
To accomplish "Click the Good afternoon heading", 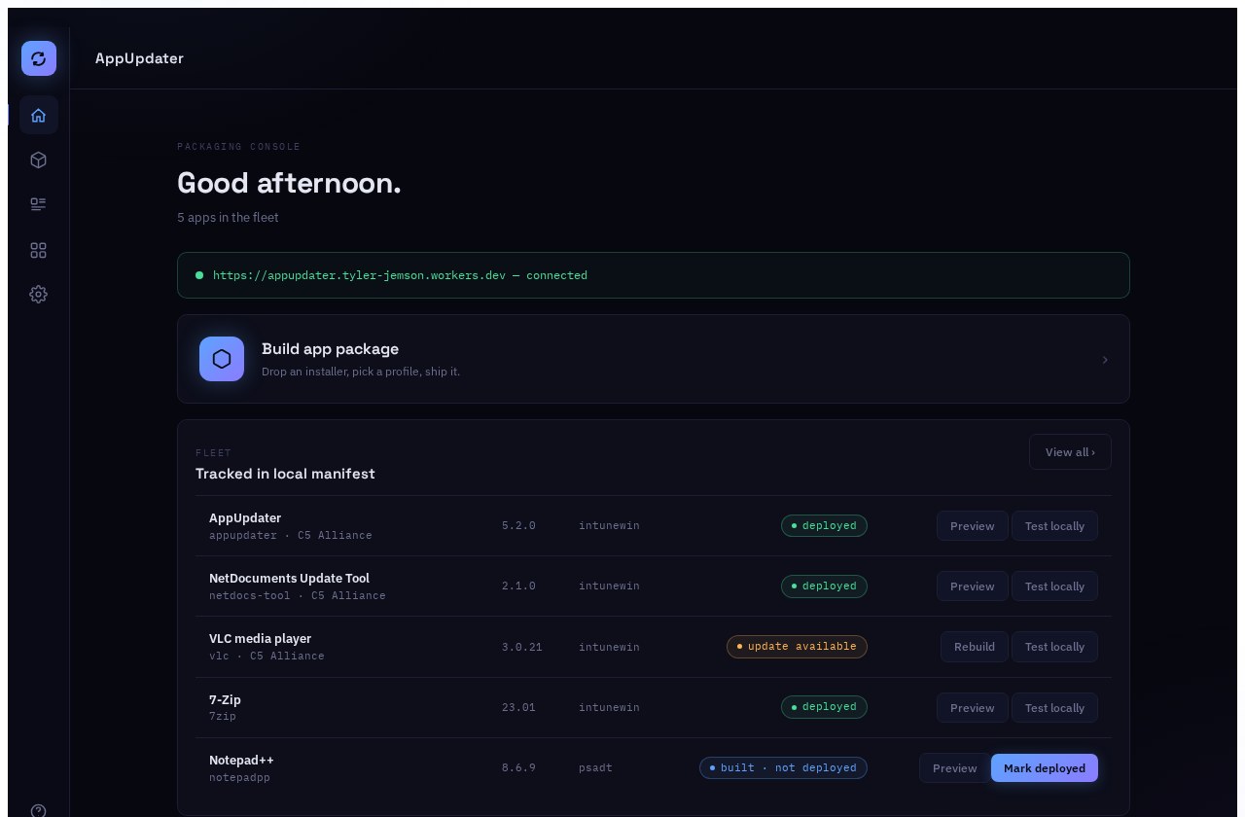I will point(289,183).
